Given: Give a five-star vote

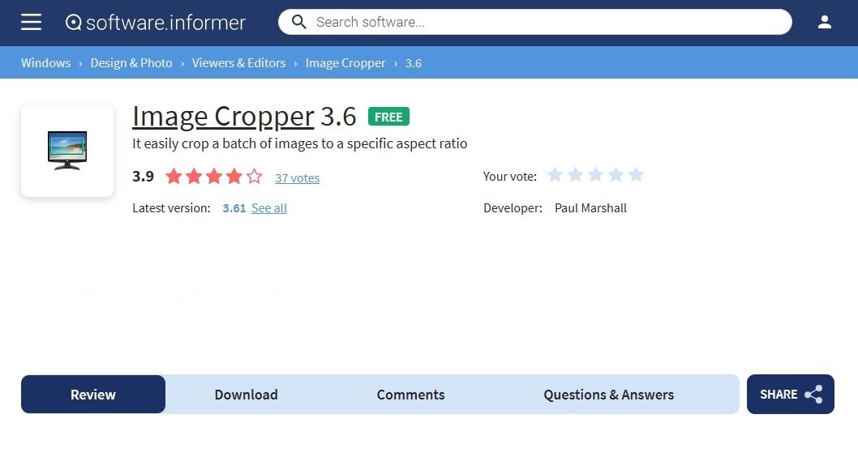Looking at the screenshot, I should point(636,175).
